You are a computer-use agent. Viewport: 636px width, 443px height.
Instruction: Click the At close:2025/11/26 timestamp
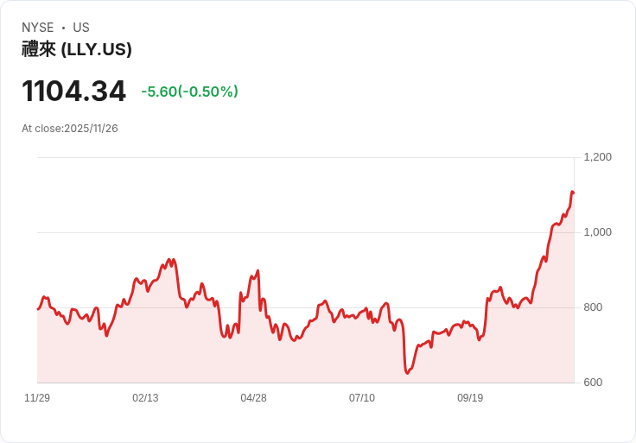tap(70, 129)
